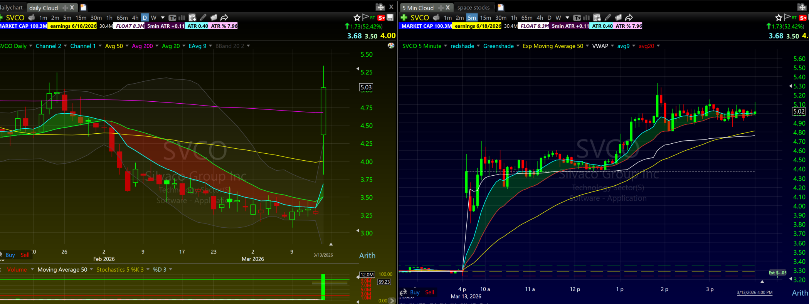The image size is (809, 304).
Task: Click the save disk icon in daily chart
Action: pyautogui.click(x=390, y=17)
